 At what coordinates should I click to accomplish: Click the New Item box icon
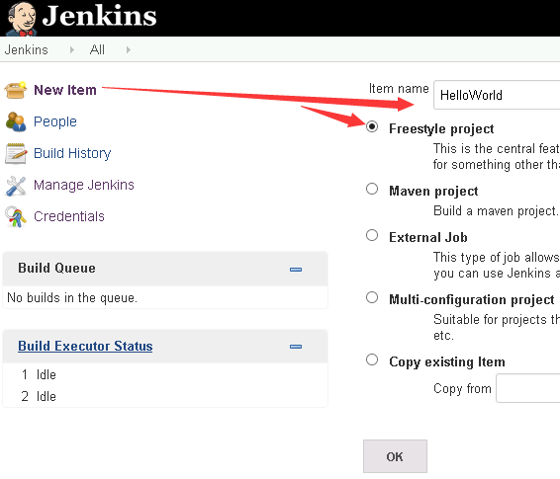click(16, 90)
